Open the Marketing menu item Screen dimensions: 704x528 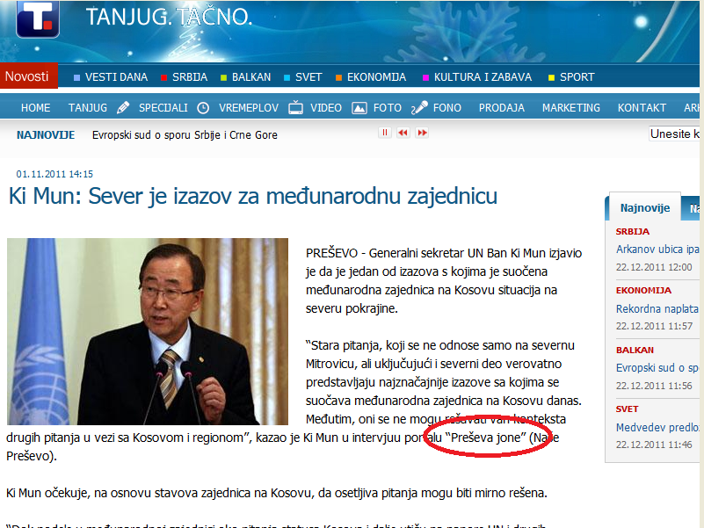click(570, 108)
